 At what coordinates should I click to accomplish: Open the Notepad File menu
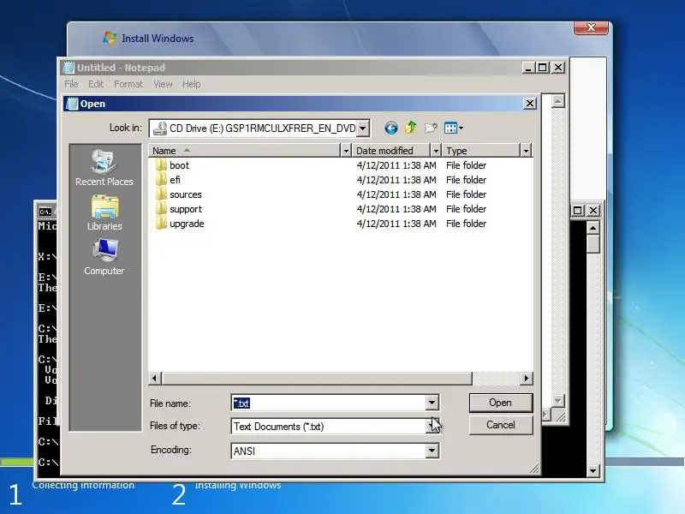tap(71, 84)
